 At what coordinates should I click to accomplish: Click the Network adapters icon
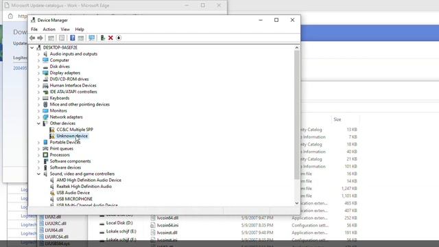click(45, 117)
